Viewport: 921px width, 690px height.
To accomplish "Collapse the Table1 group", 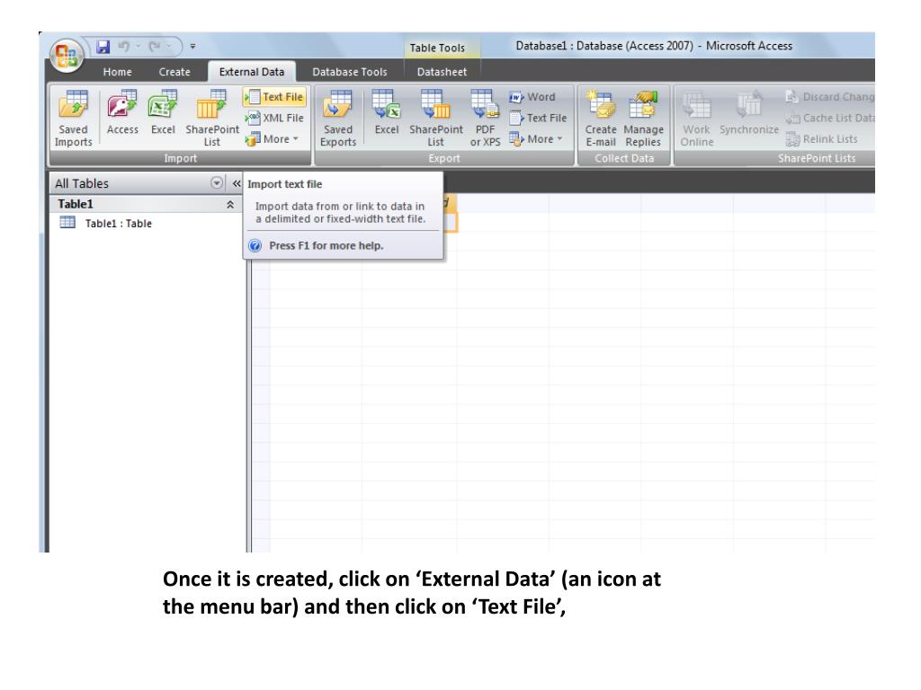I will (x=230, y=204).
